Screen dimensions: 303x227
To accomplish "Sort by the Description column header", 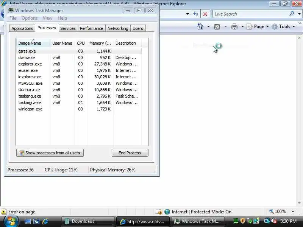I will pos(127,43).
